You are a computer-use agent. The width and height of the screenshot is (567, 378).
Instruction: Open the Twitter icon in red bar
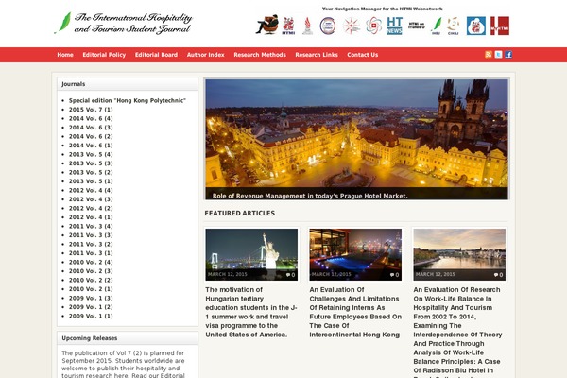[498, 55]
